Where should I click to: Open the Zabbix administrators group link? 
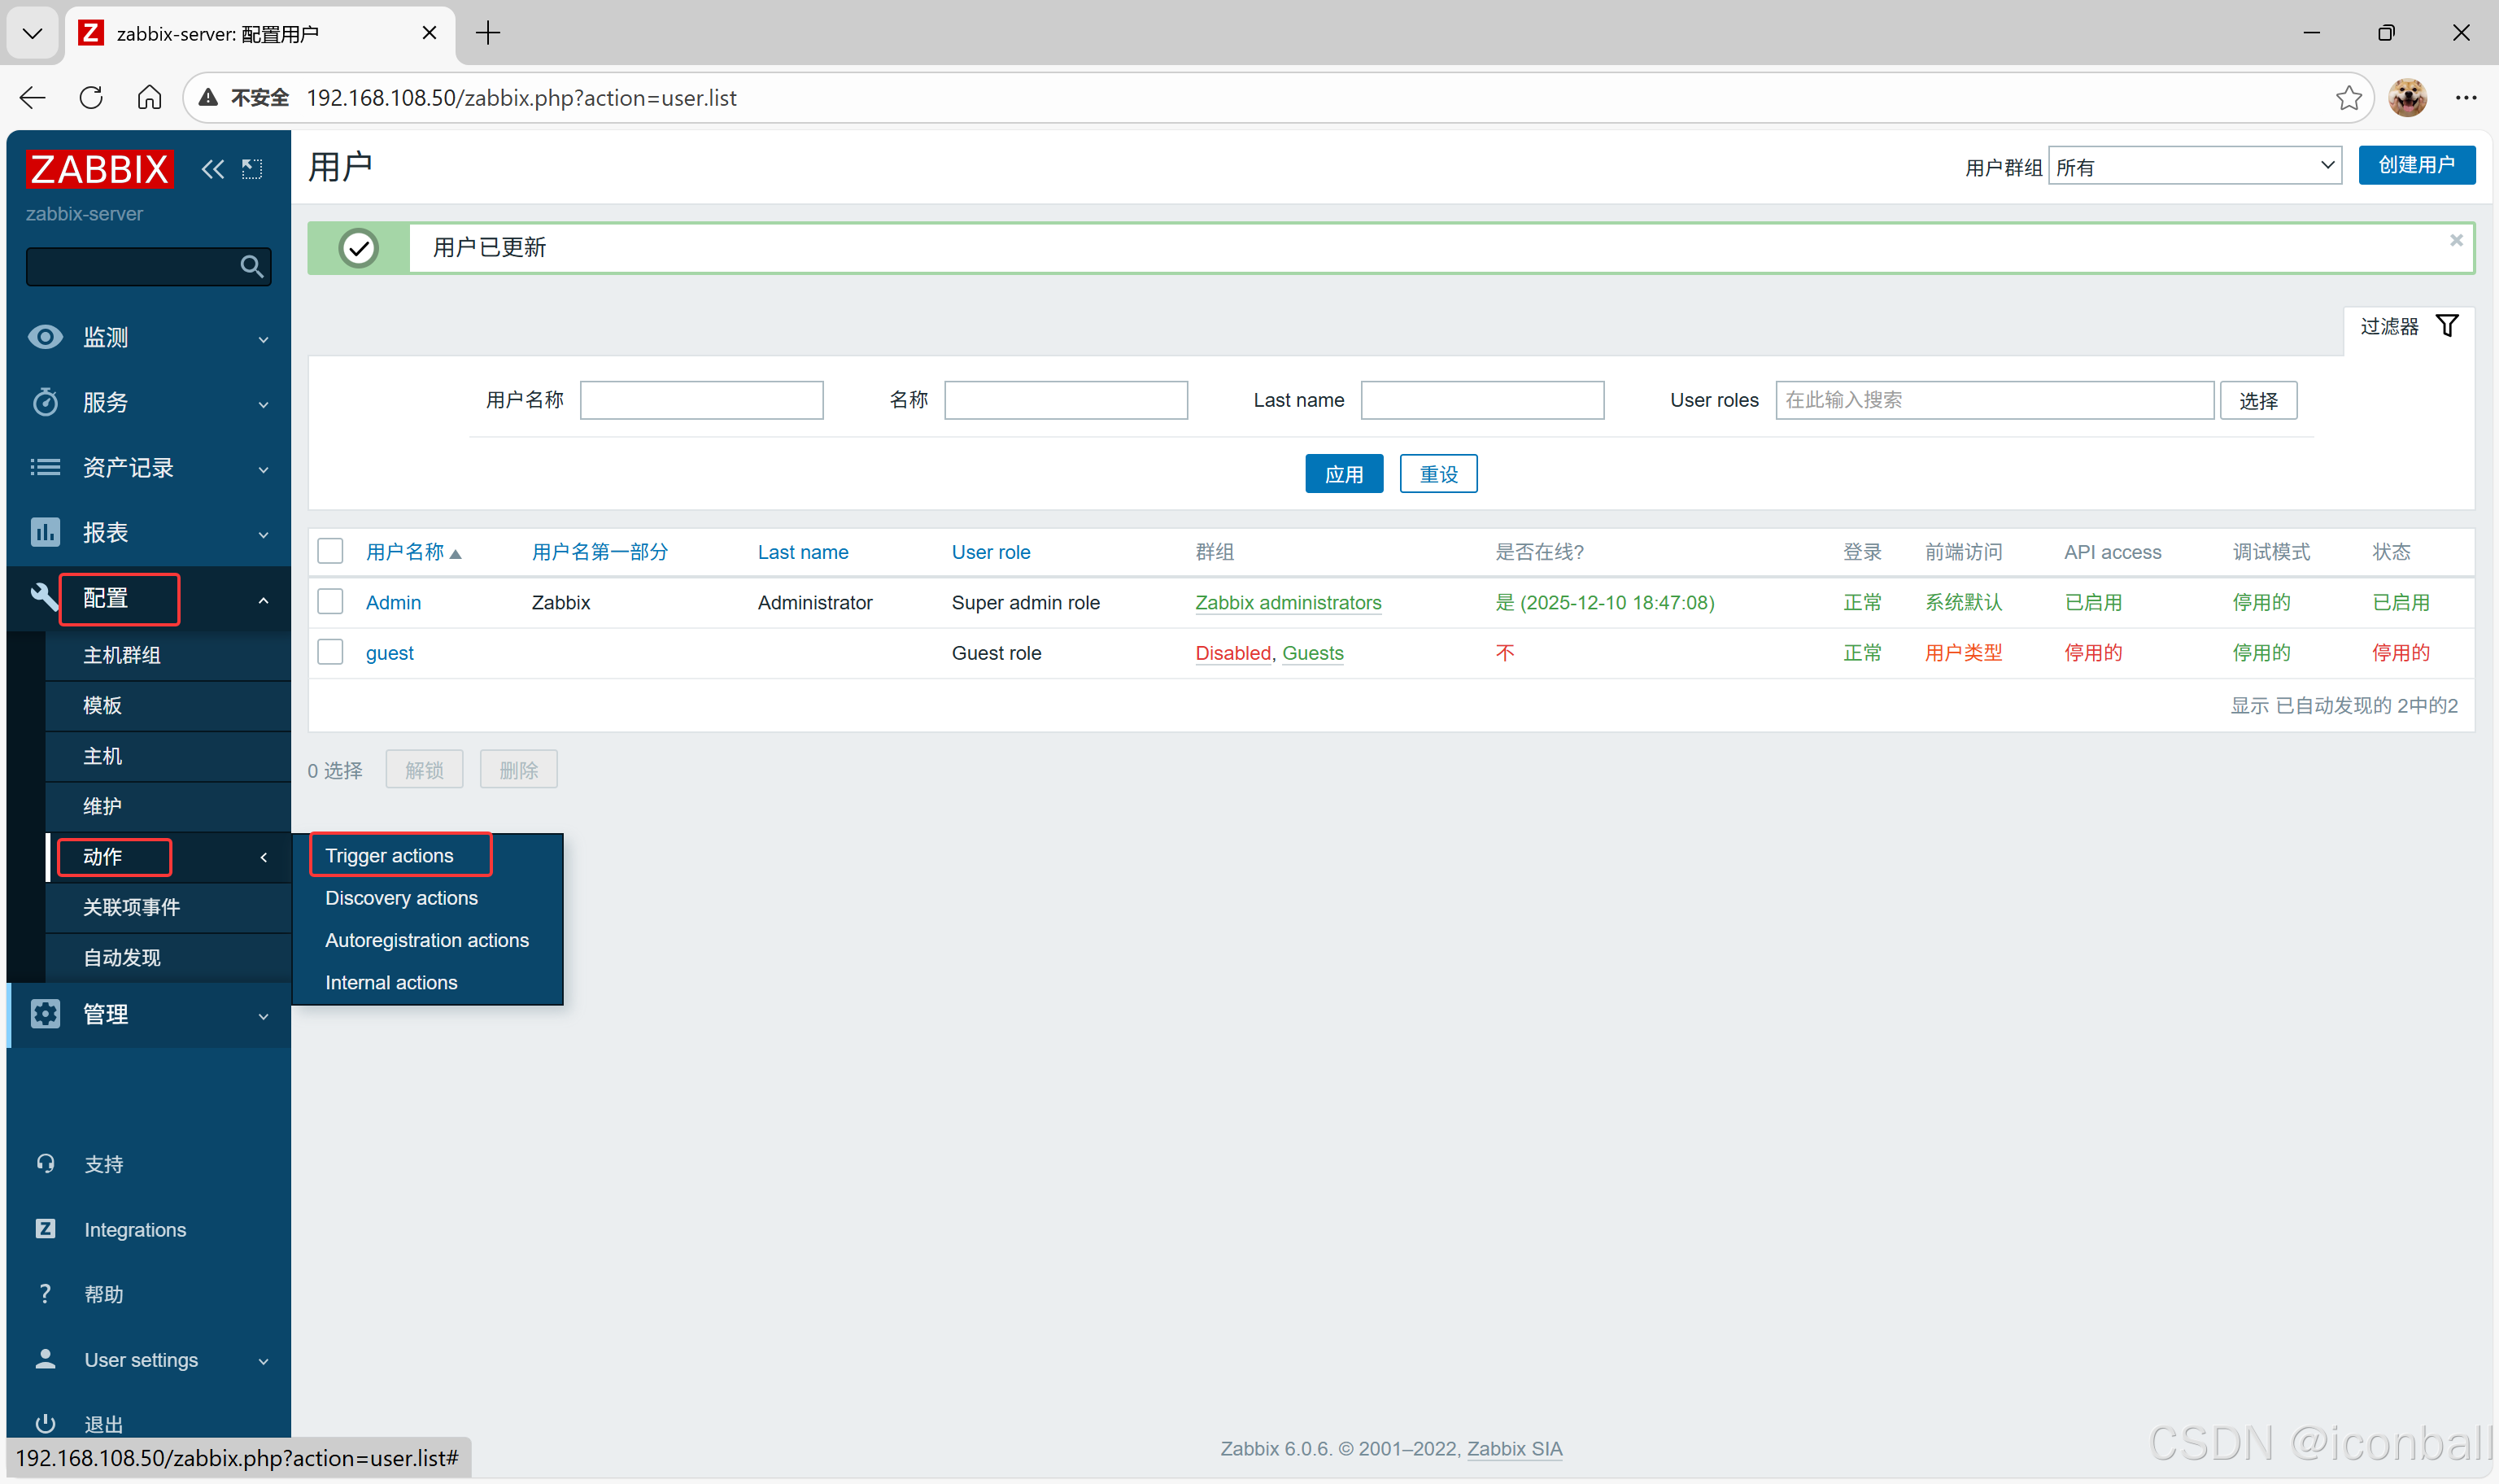coord(1288,602)
